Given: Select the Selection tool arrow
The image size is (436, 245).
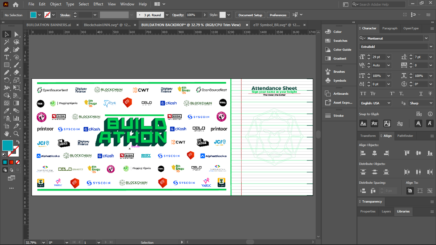Looking at the screenshot, I should (7, 34).
